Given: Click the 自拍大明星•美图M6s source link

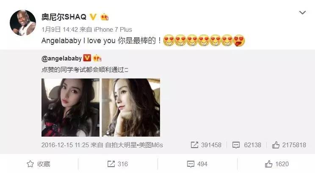Looking at the screenshot, I should (x=134, y=145).
